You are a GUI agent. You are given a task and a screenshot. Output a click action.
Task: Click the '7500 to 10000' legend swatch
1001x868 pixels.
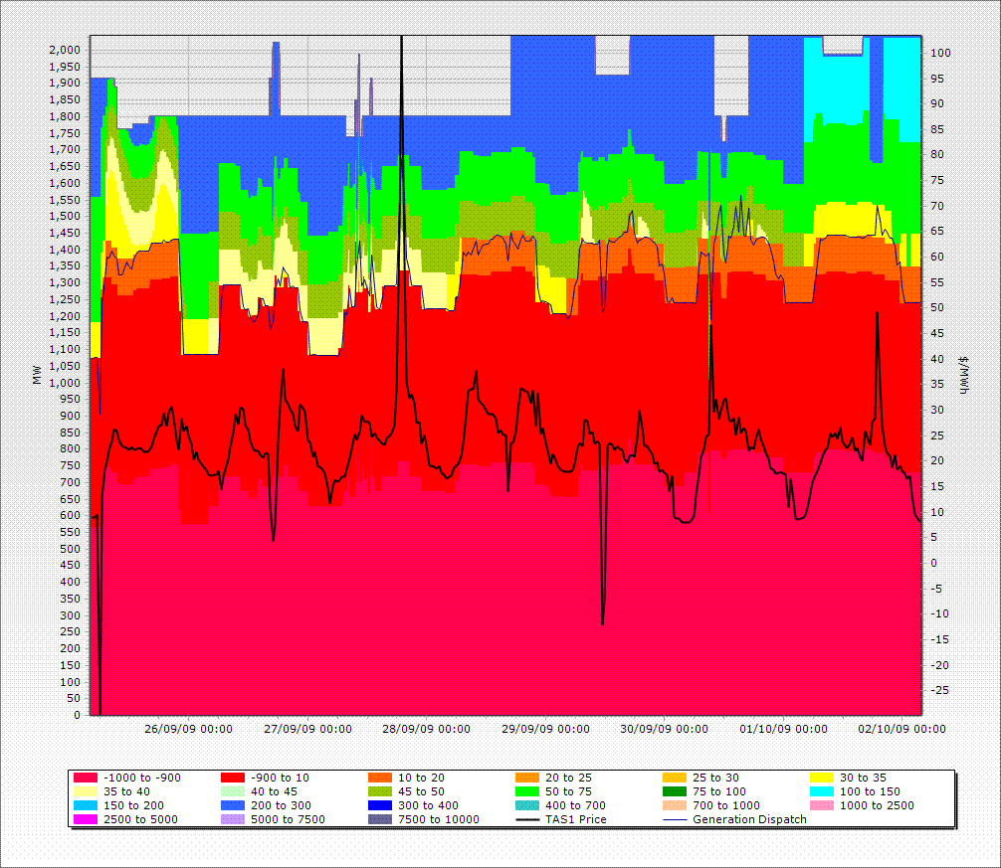tap(380, 819)
